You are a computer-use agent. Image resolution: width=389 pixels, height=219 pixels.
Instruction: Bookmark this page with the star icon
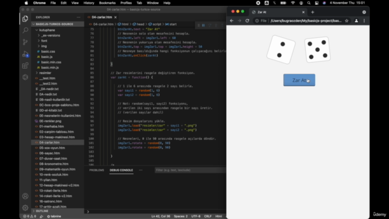[346, 21]
